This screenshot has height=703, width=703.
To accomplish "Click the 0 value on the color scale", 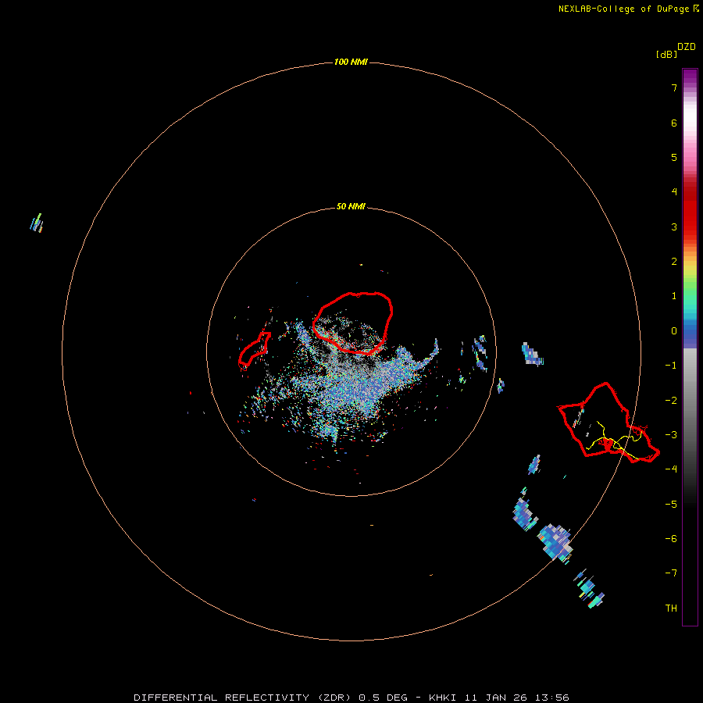I will (674, 331).
